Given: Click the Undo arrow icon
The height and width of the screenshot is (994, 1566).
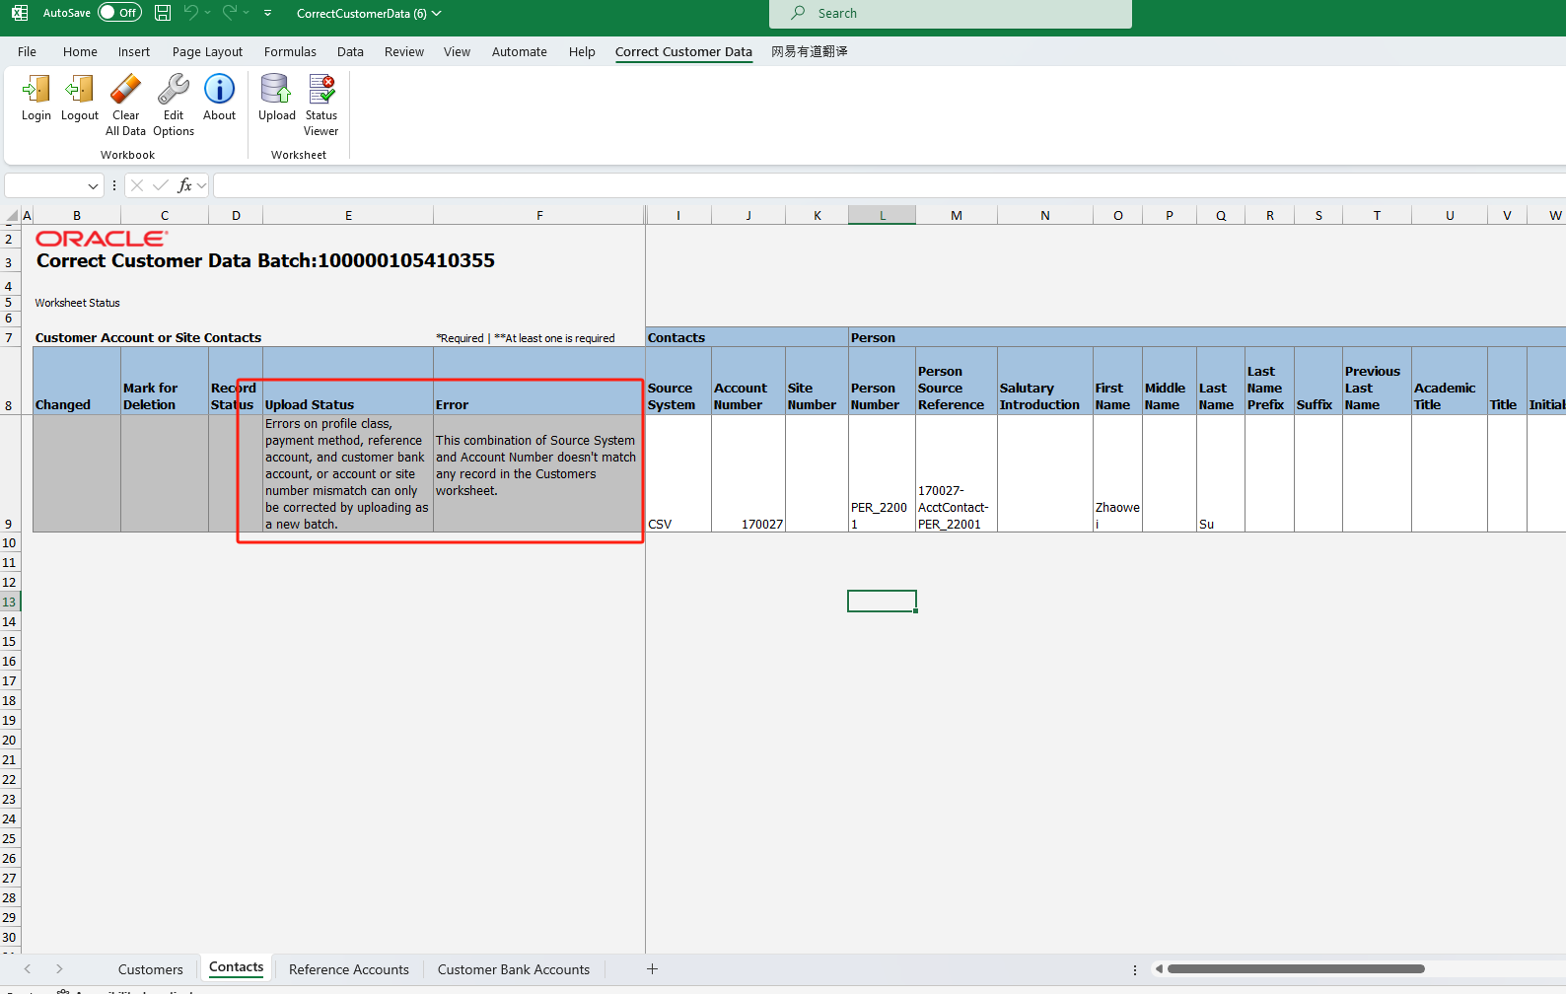Looking at the screenshot, I should (x=191, y=13).
